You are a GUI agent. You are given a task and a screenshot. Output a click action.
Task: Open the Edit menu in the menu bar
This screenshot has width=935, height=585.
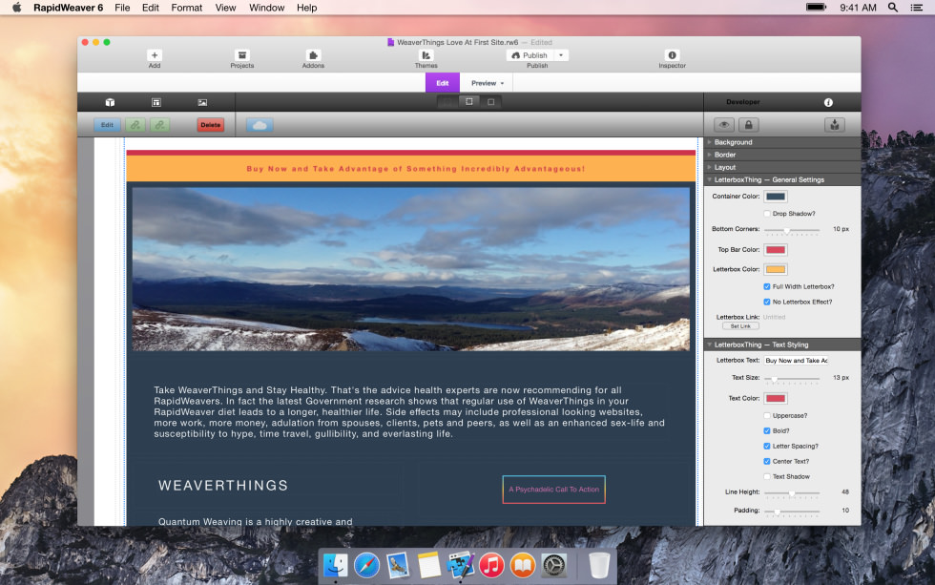pyautogui.click(x=151, y=8)
